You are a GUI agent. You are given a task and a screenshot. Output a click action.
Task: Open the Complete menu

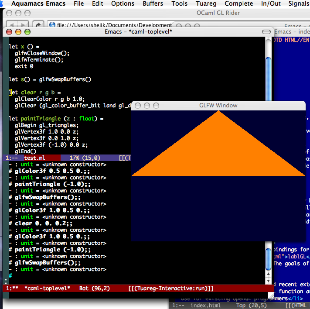coord(238,3)
